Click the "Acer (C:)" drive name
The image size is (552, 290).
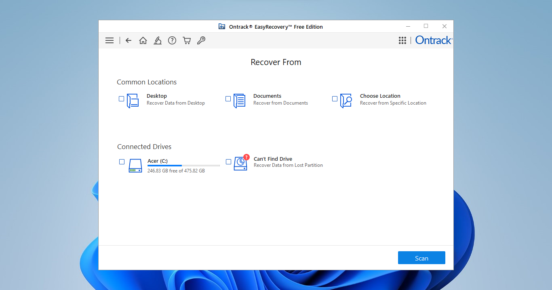click(158, 161)
